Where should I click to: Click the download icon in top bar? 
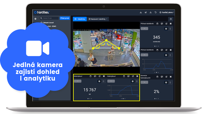140,12
